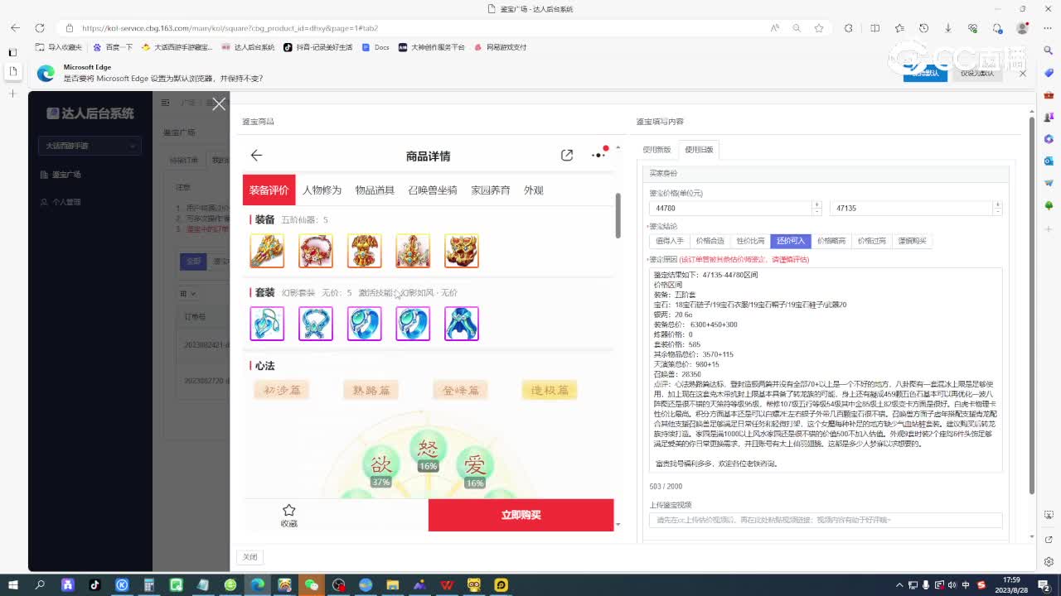Click the fifth 套装 blue cloak icon
Viewport: 1061px width, 596px height.
point(462,324)
